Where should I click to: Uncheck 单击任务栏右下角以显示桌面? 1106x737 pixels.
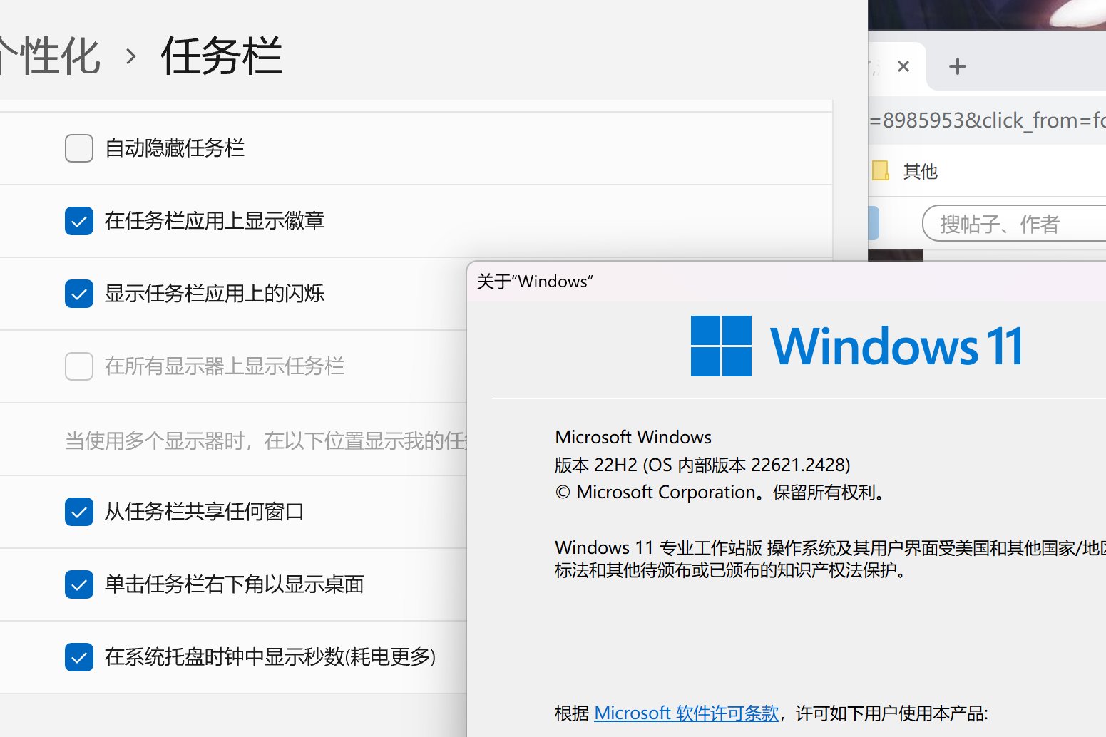point(79,584)
